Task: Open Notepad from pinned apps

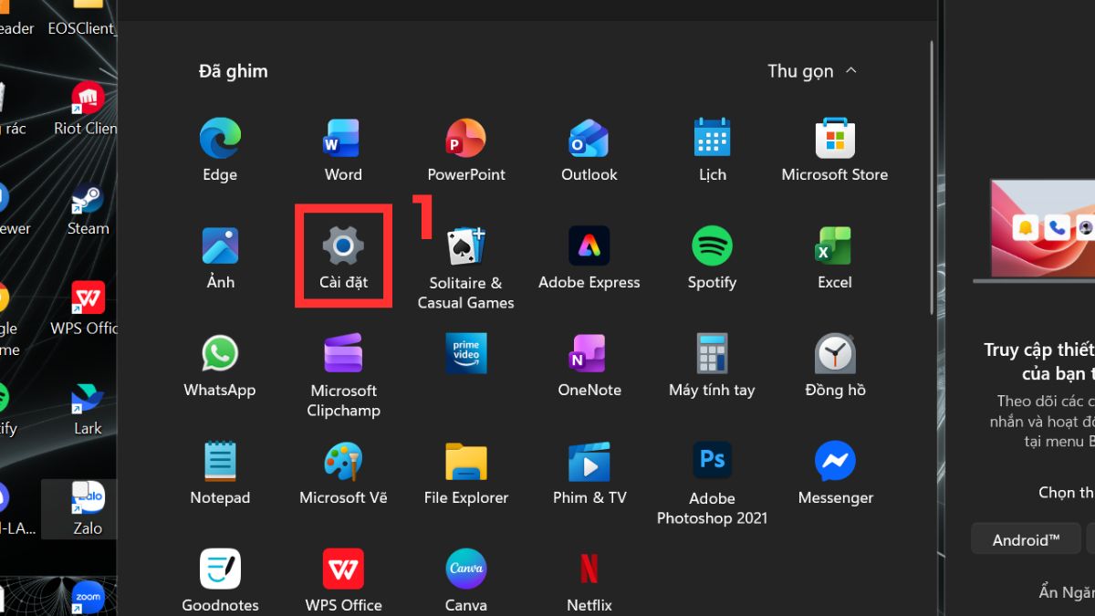Action: (220, 474)
